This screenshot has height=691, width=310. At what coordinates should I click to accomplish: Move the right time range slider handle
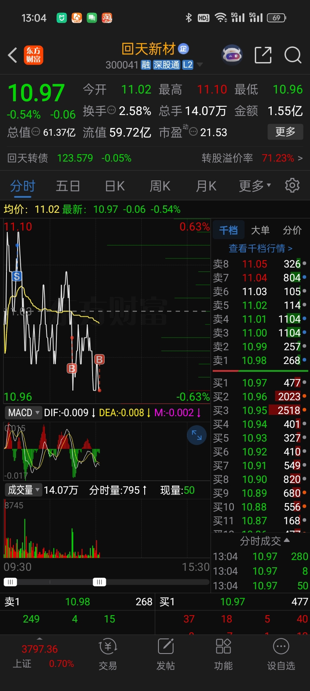point(99,582)
